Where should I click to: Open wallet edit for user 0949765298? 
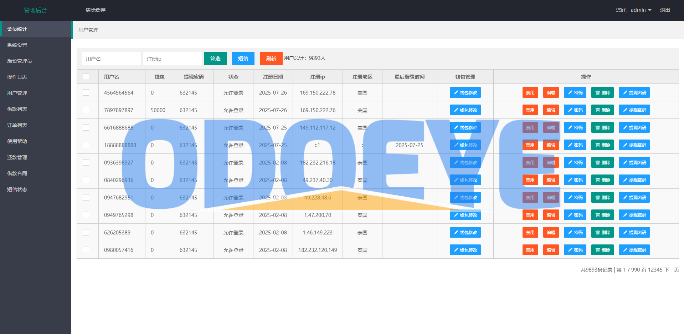coord(465,215)
